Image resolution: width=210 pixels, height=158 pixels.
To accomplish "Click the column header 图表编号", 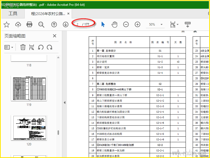I will 160,42.
